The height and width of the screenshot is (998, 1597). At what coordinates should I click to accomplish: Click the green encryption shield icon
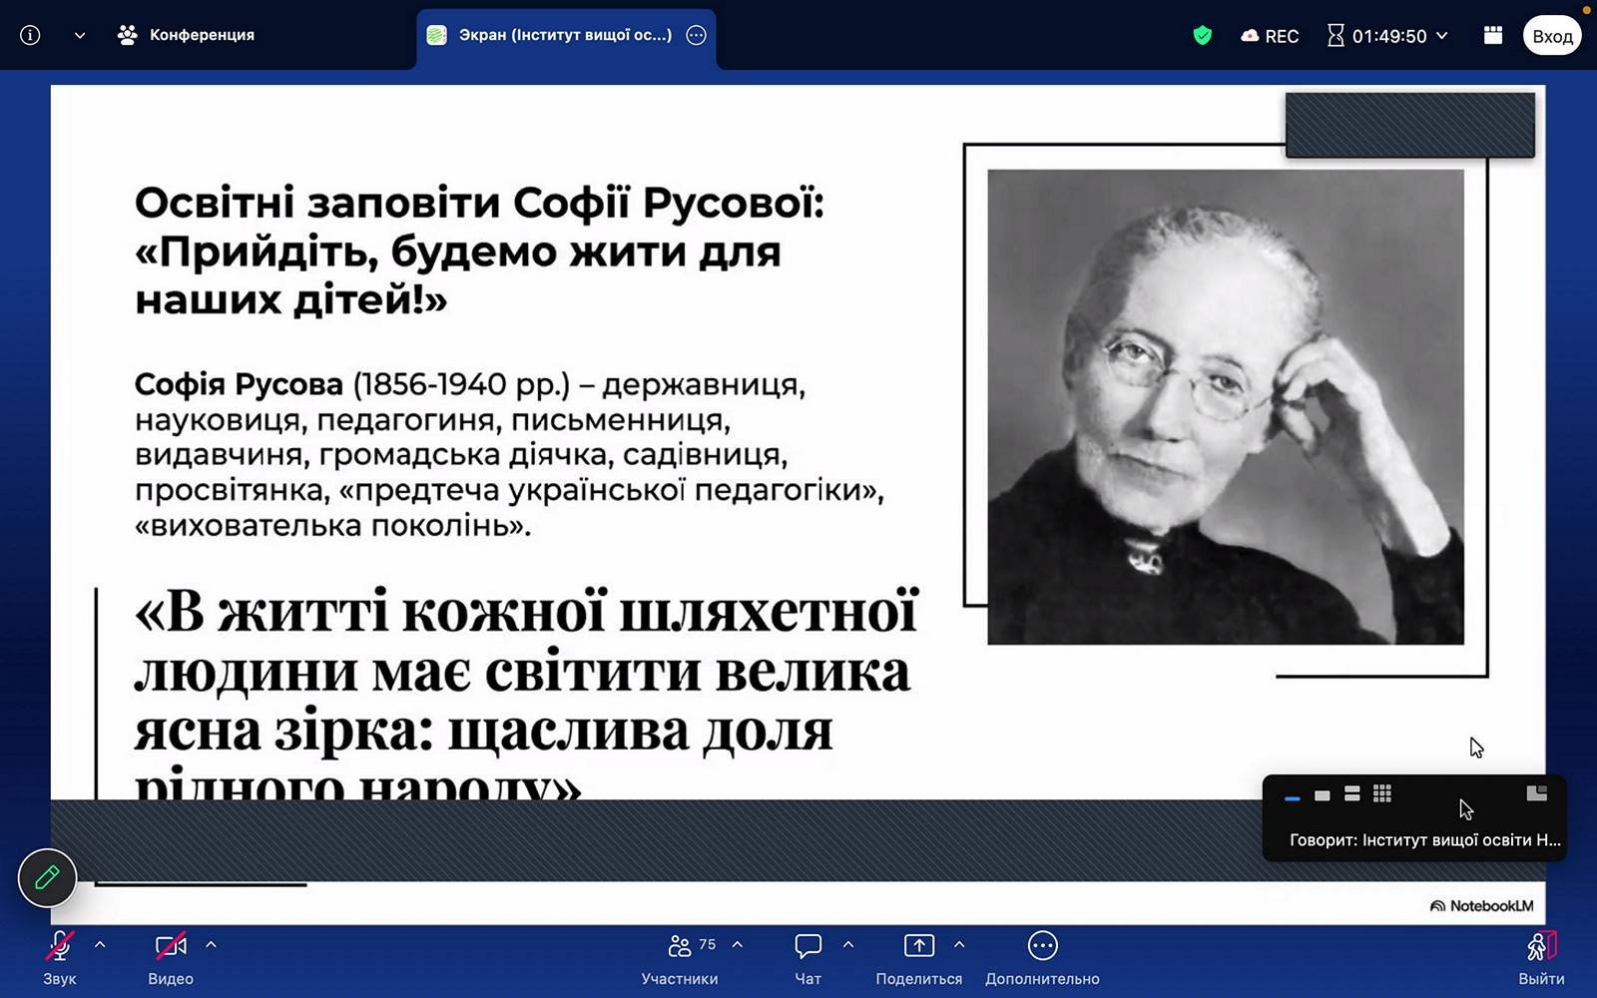1202,36
